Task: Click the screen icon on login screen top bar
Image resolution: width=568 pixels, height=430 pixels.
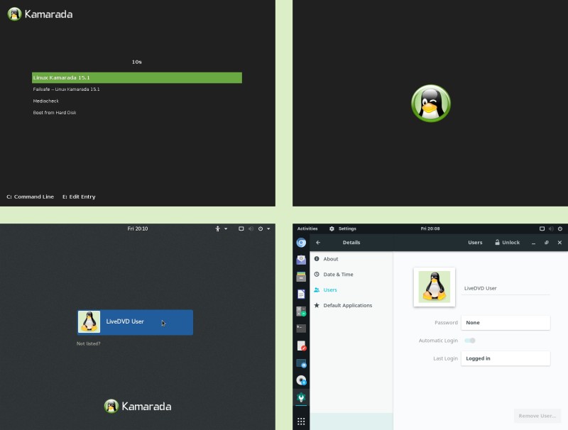Action: tap(241, 228)
